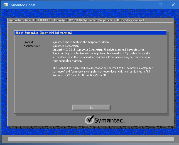The width and height of the screenshot is (179, 145).
Task: Click 'Symantec Ghost 12.0.0.8065 Corporate Edition' text
Action: coord(80,42)
